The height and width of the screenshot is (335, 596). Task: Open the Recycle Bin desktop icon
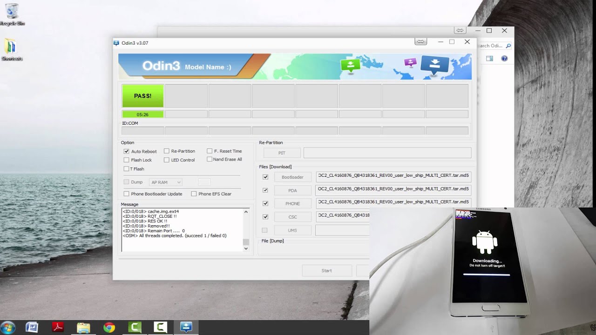pos(13,14)
